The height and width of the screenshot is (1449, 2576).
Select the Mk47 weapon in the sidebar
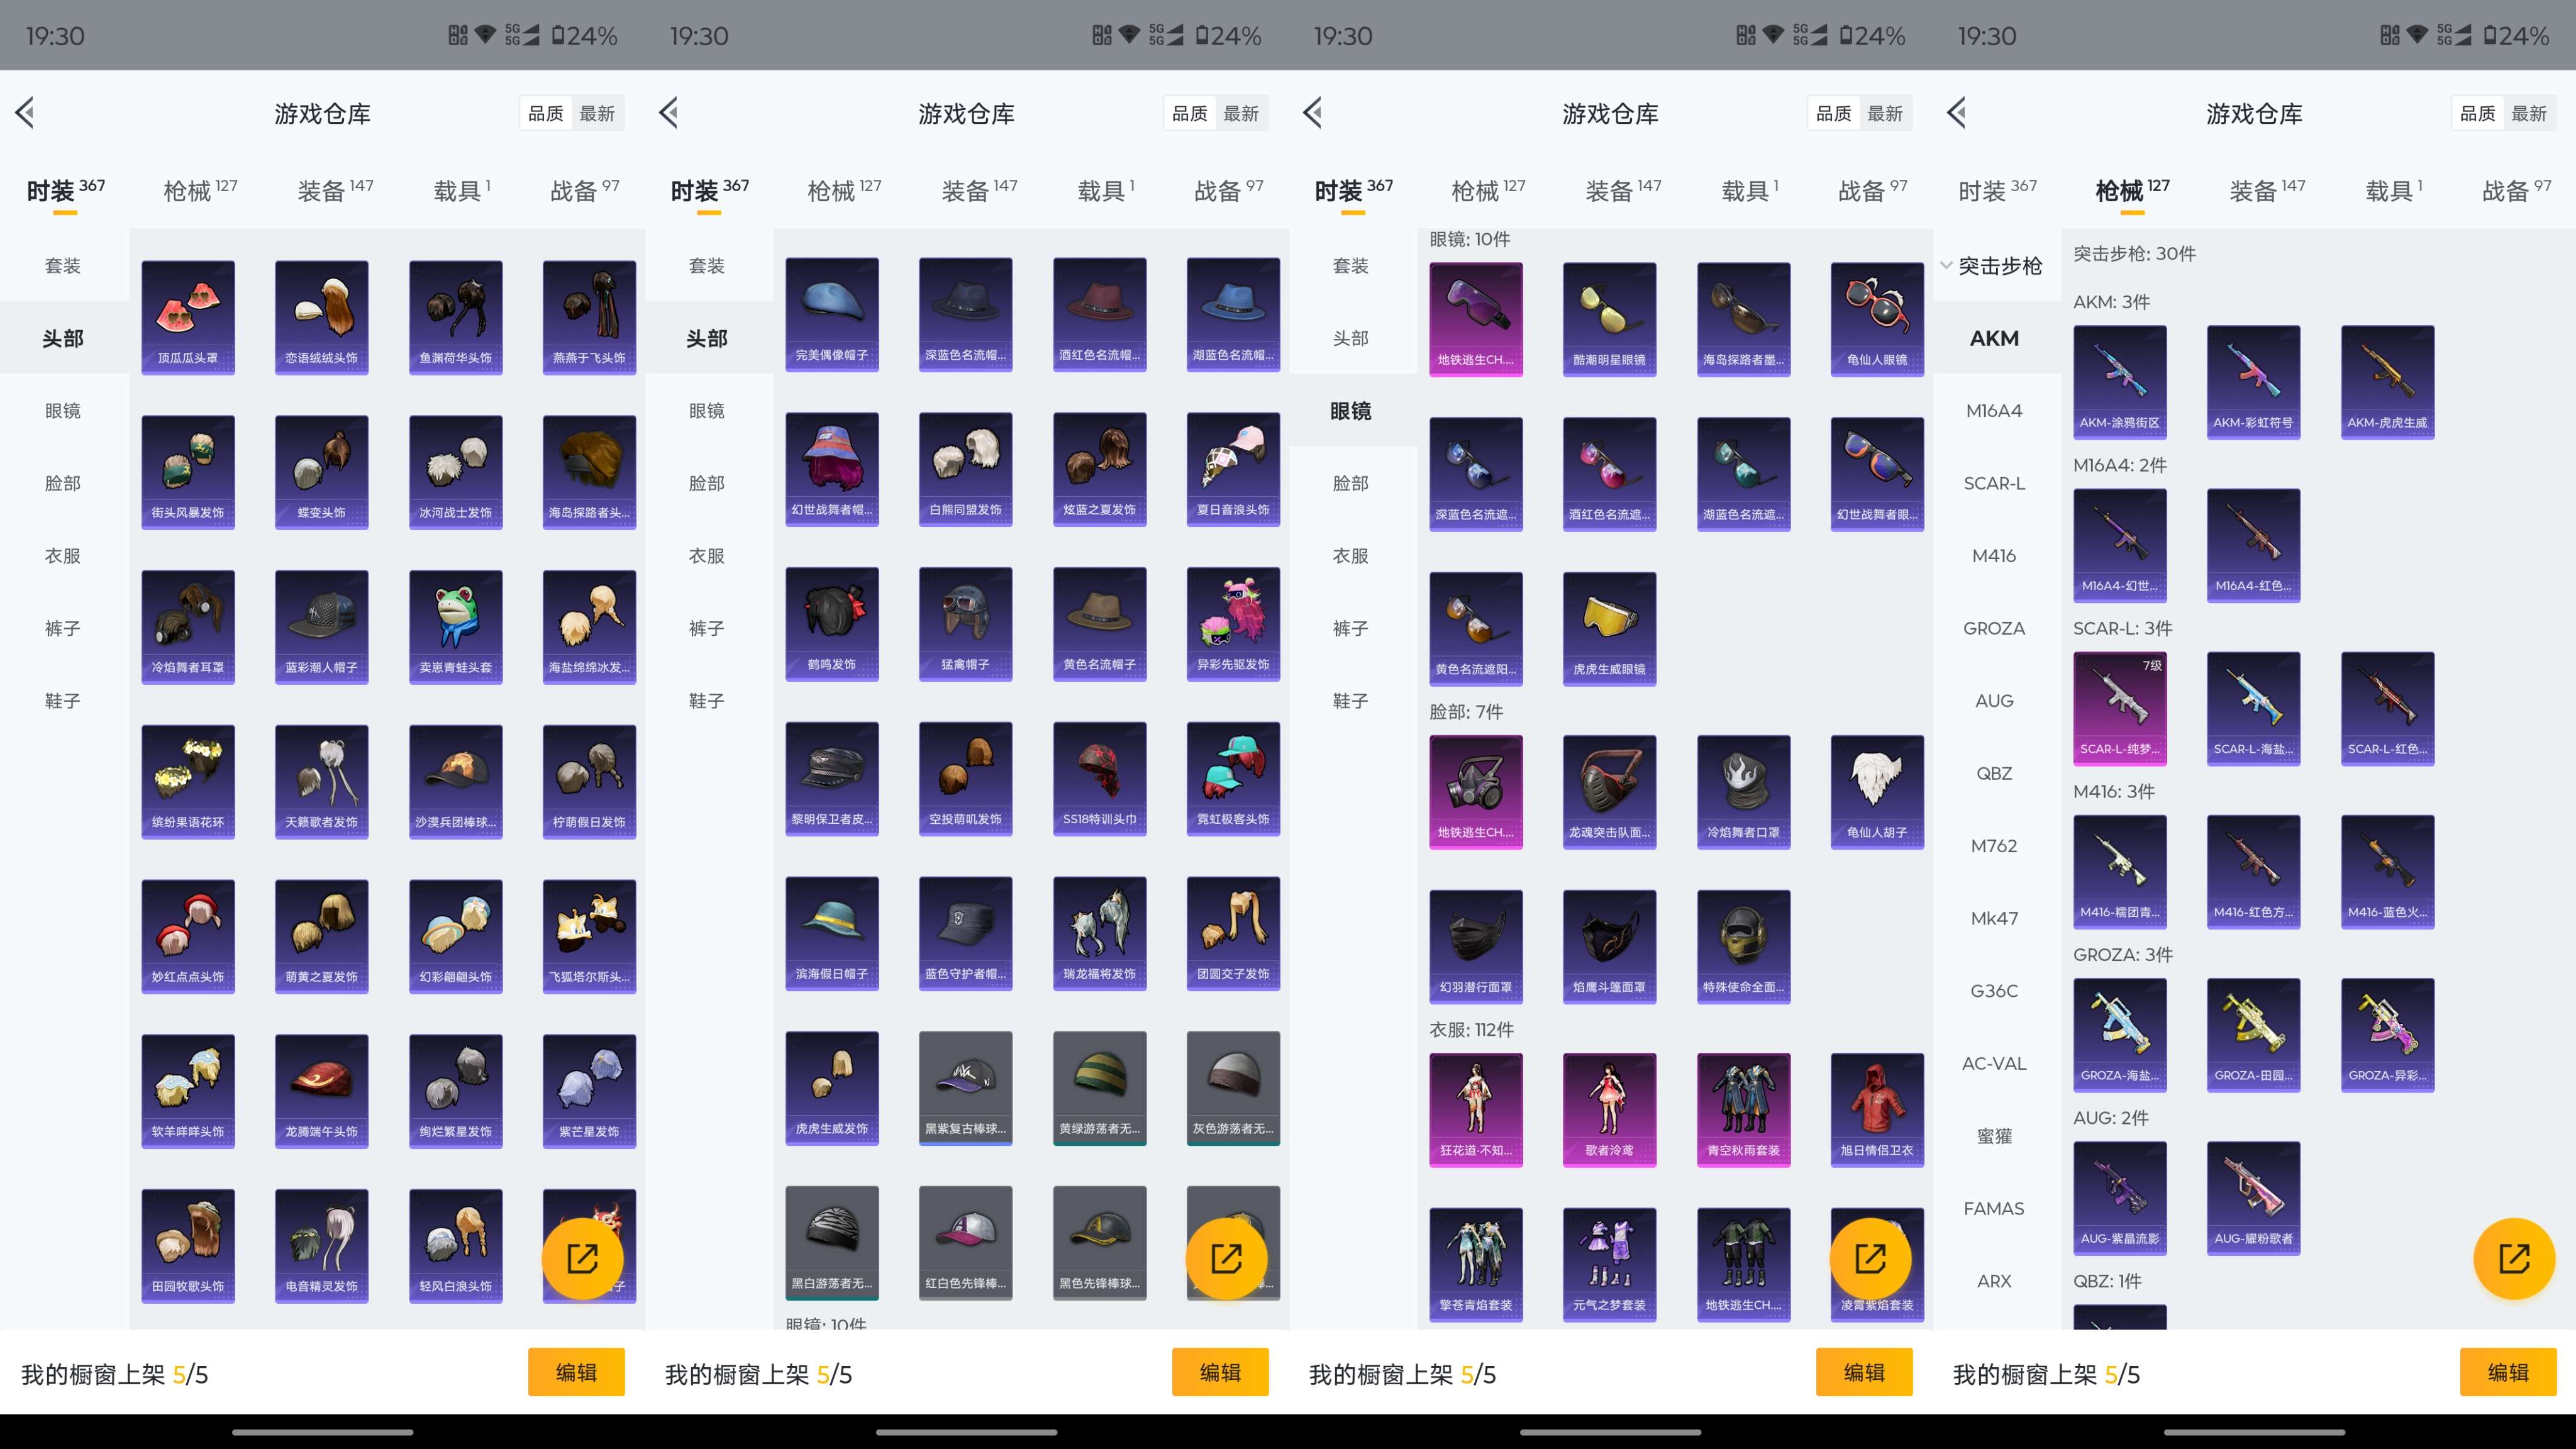click(x=1994, y=918)
